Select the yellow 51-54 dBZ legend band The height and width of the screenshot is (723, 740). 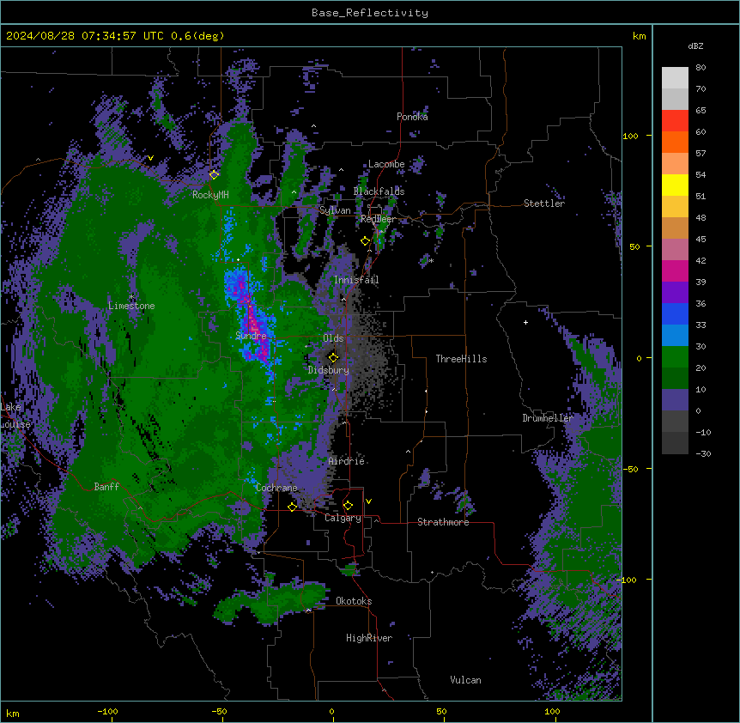pyautogui.click(x=675, y=185)
